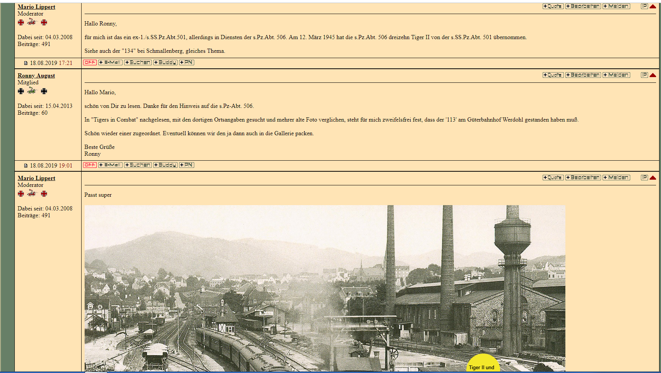Screen dimensions: 661x373
Task: Click IP icon on Mario's 17:21 post
Action: click(644, 6)
